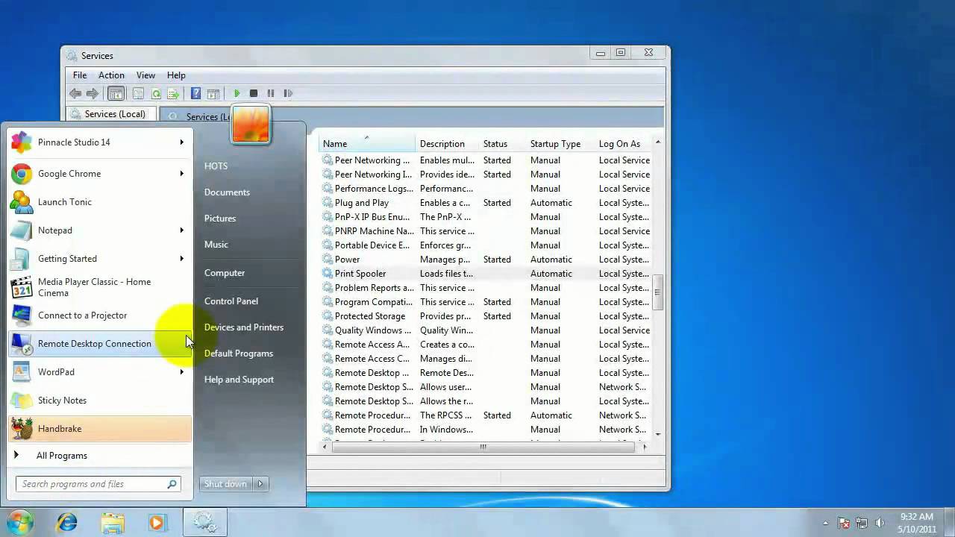Click the Back arrow in Services toolbar

coord(75,93)
